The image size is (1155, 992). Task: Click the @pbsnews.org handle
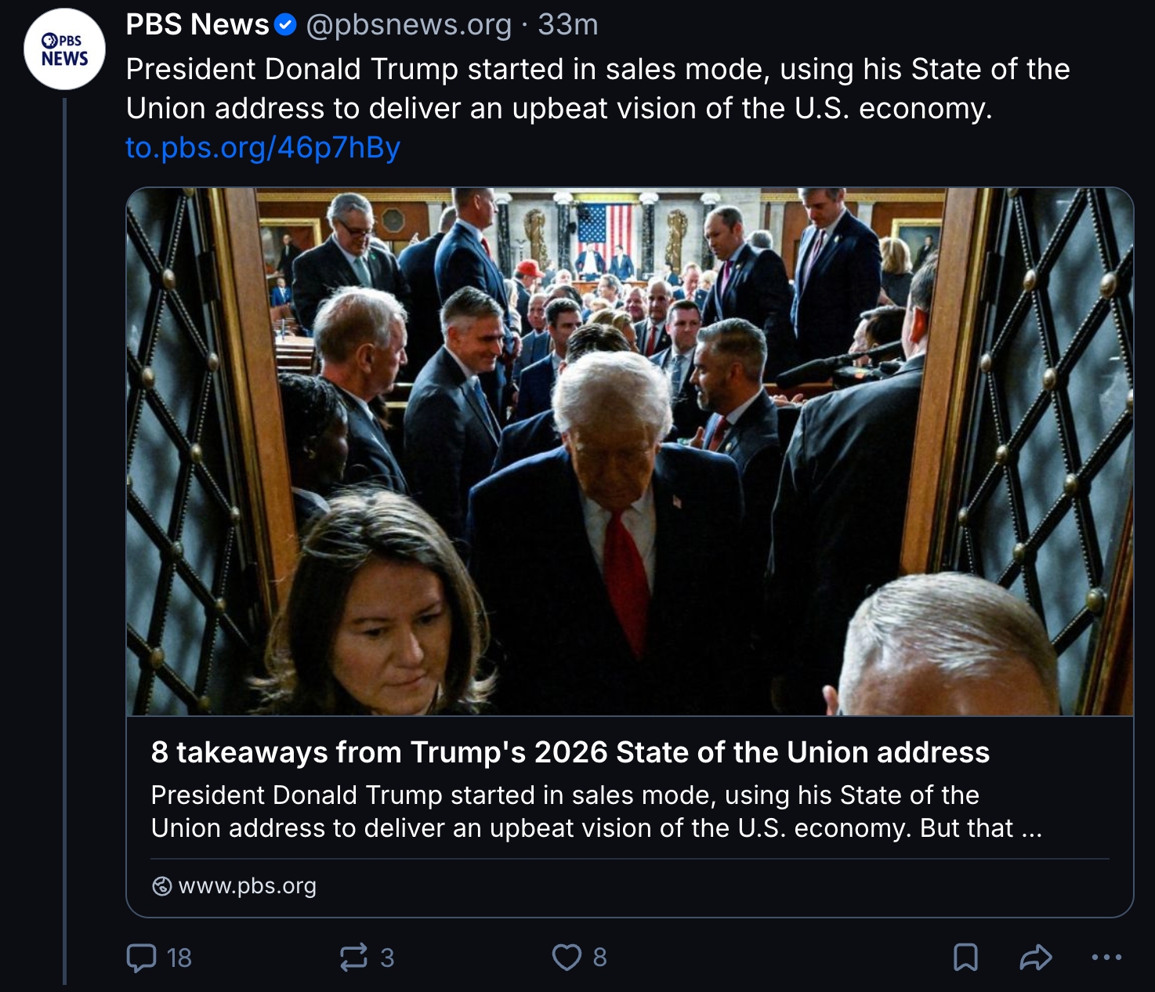[x=407, y=25]
